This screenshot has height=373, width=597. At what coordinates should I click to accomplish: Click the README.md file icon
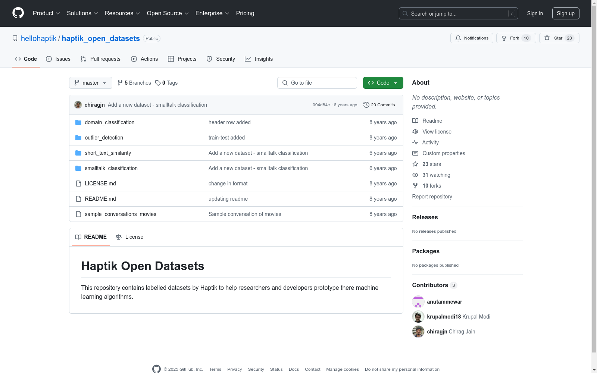click(x=78, y=199)
